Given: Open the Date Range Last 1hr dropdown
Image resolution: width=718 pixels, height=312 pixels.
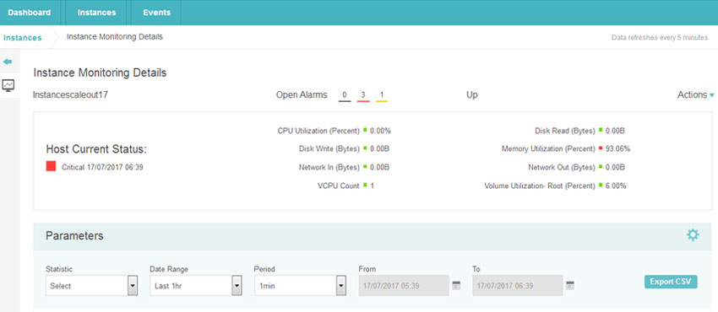Looking at the screenshot, I should (x=195, y=286).
